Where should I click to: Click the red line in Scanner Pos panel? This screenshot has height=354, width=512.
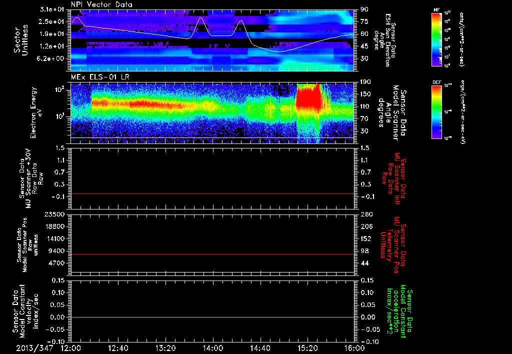tap(212, 254)
